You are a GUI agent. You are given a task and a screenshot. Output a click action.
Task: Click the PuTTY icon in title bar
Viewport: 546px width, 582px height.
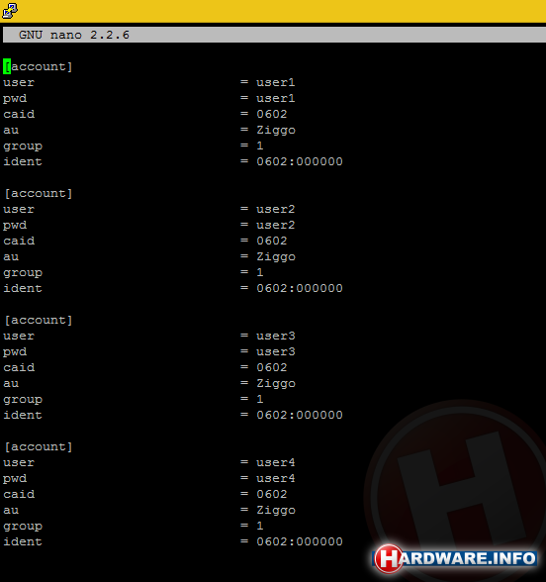point(10,10)
